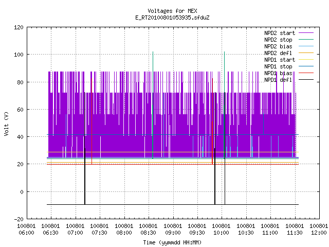Click the 'NPD2 start' legend label
This screenshot has height=247, width=329.
coord(280,33)
